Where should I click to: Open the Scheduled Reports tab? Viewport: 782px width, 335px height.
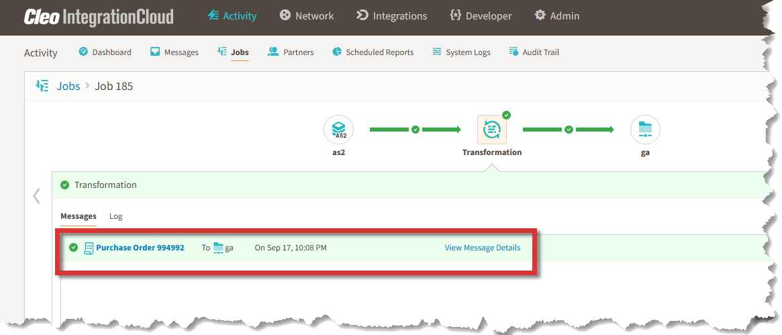(373, 52)
